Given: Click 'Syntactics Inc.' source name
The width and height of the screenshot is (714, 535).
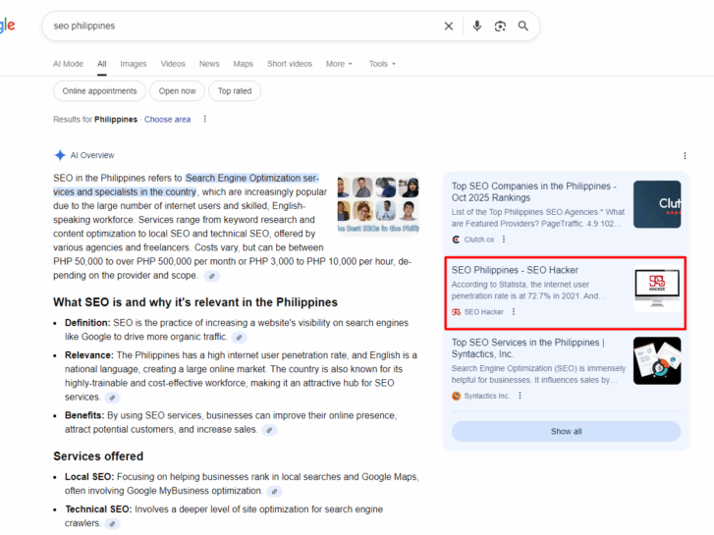Looking at the screenshot, I should 487,396.
